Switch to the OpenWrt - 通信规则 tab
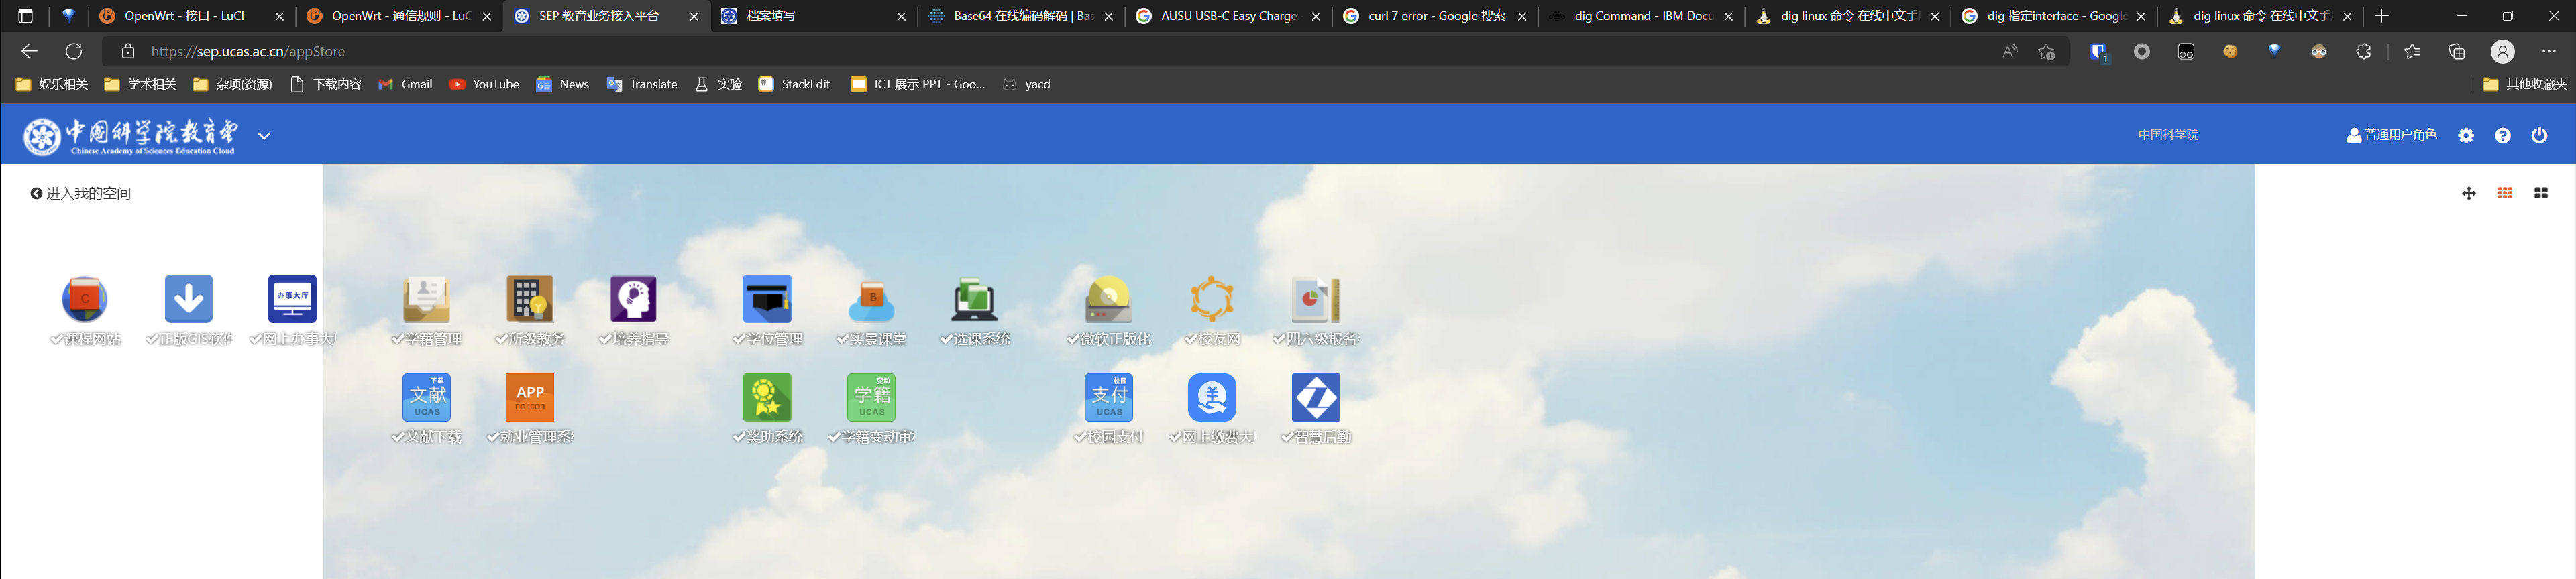Screen dimensions: 2576x579 (398, 16)
